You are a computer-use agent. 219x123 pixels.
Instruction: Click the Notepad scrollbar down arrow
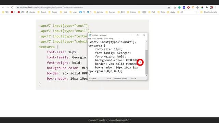[146, 76]
